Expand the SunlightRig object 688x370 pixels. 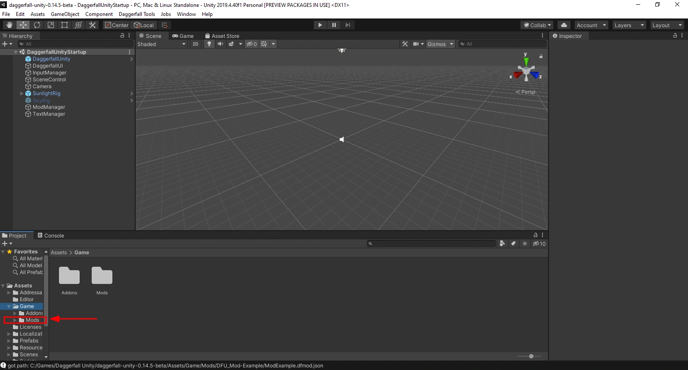point(22,93)
